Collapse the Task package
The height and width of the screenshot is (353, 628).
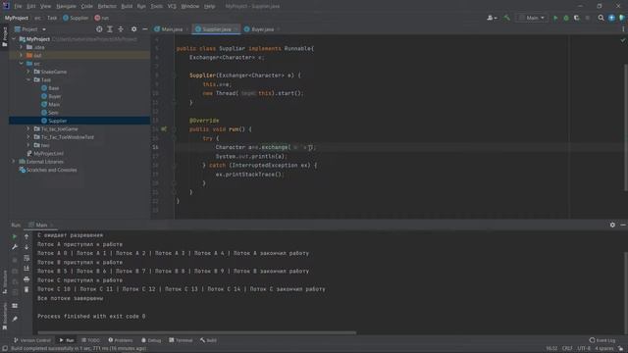click(x=28, y=80)
